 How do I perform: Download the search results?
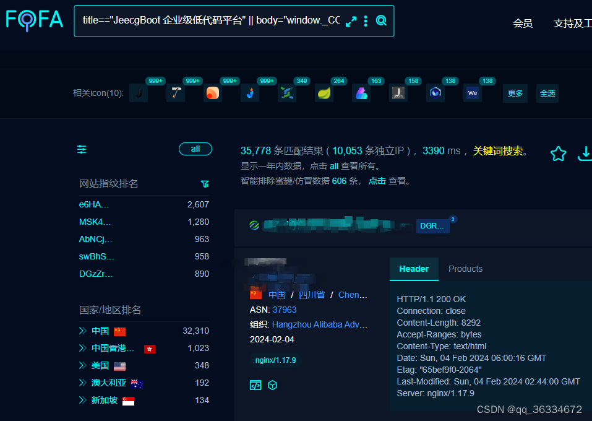(x=585, y=154)
